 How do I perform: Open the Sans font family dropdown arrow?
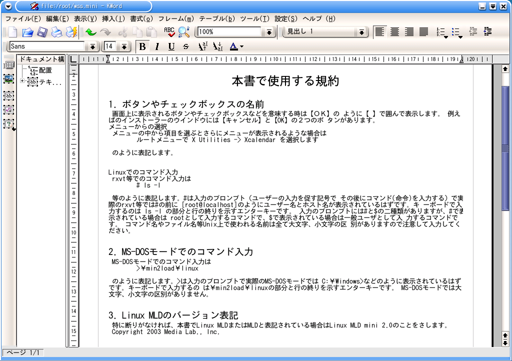point(92,46)
